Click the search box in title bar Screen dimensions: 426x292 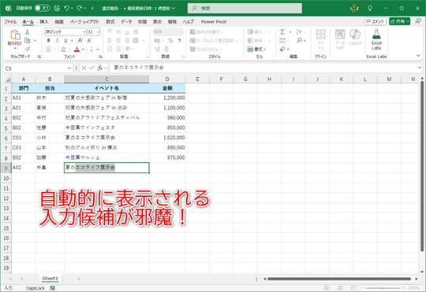click(245, 8)
